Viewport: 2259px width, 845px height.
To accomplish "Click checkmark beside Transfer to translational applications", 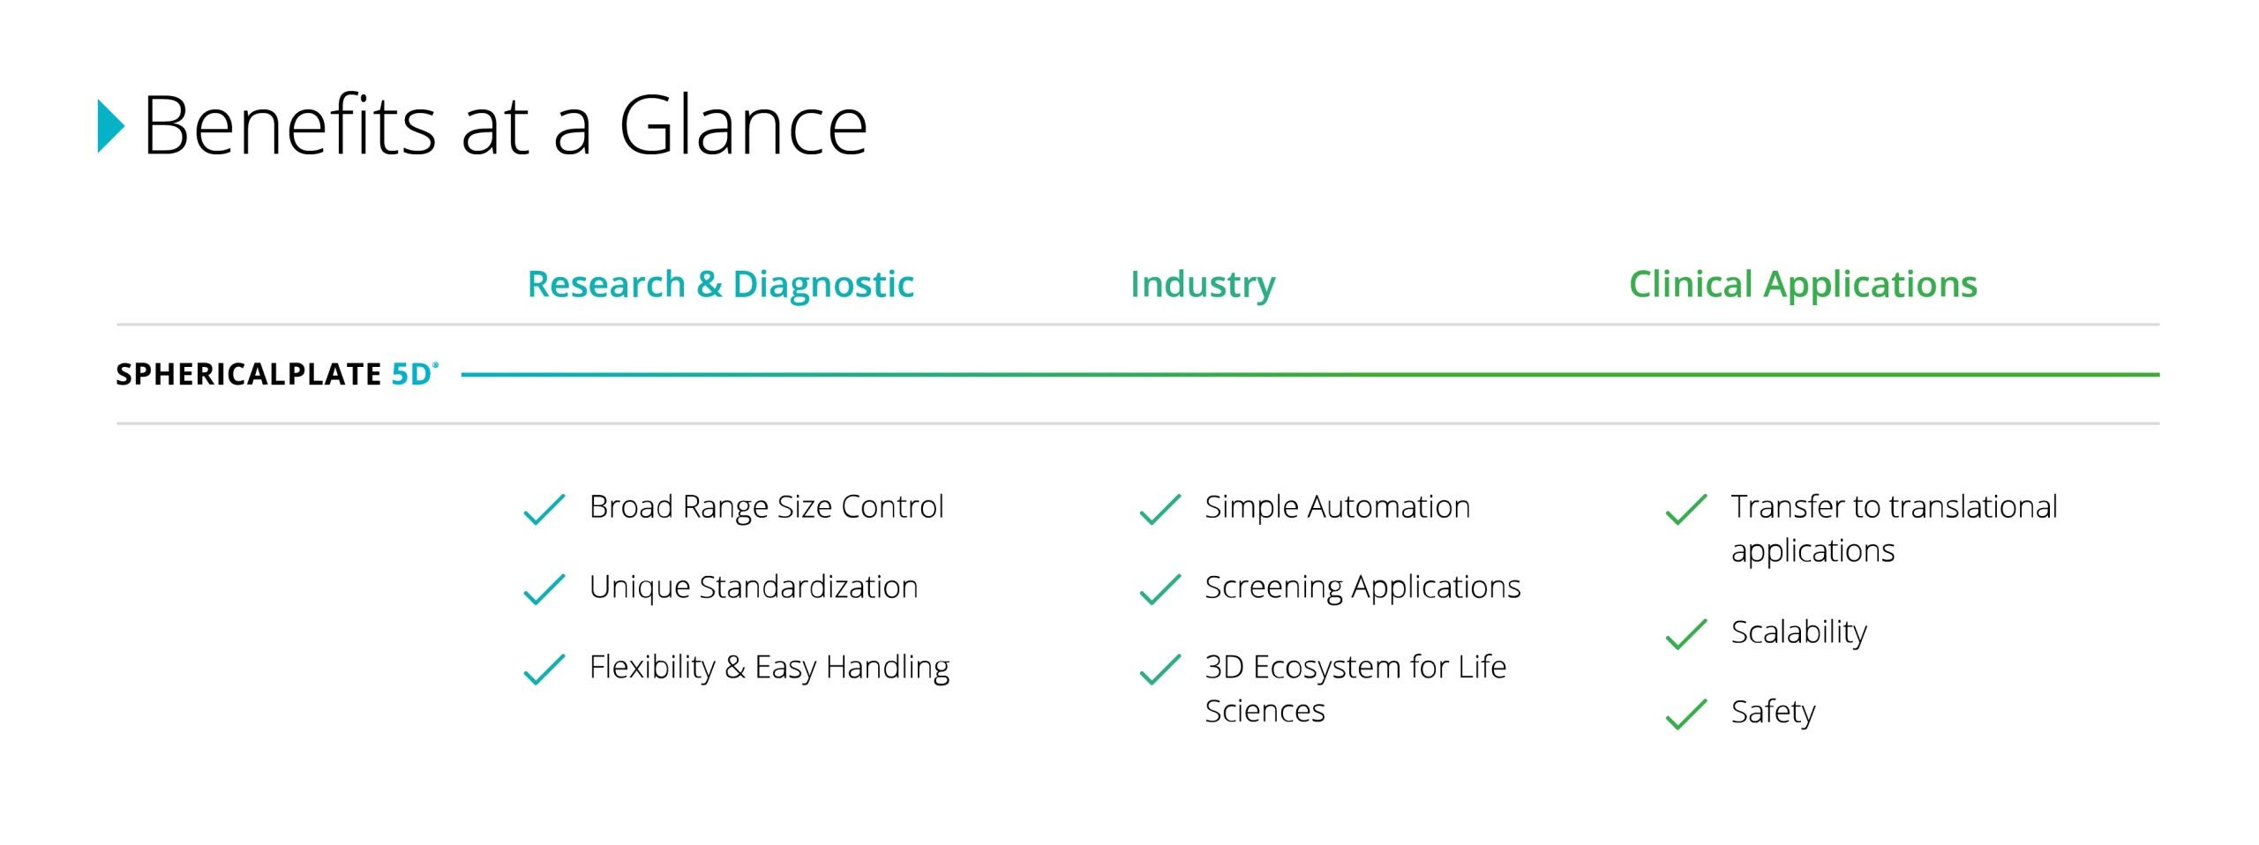I will tap(1685, 509).
